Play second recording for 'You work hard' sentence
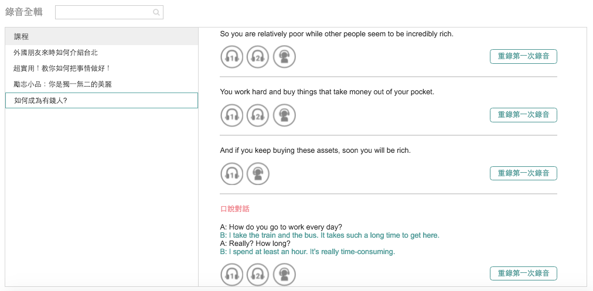Image resolution: width=593 pixels, height=291 pixels. click(258, 115)
